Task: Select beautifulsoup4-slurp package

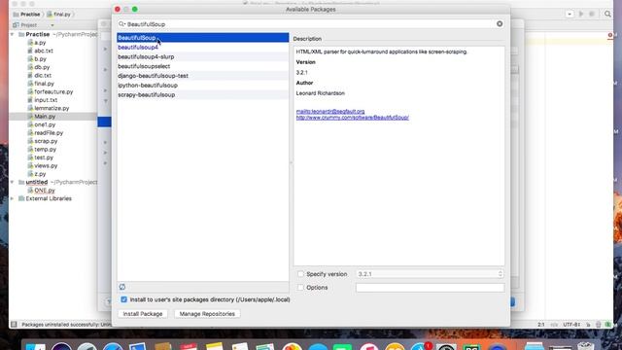Action: pyautogui.click(x=203, y=56)
